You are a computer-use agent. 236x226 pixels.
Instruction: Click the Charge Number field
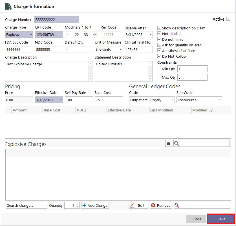56,20
